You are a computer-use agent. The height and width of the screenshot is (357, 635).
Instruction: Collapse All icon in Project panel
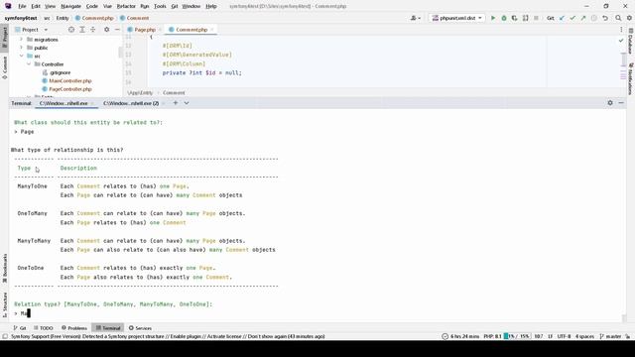pyautogui.click(x=92, y=30)
